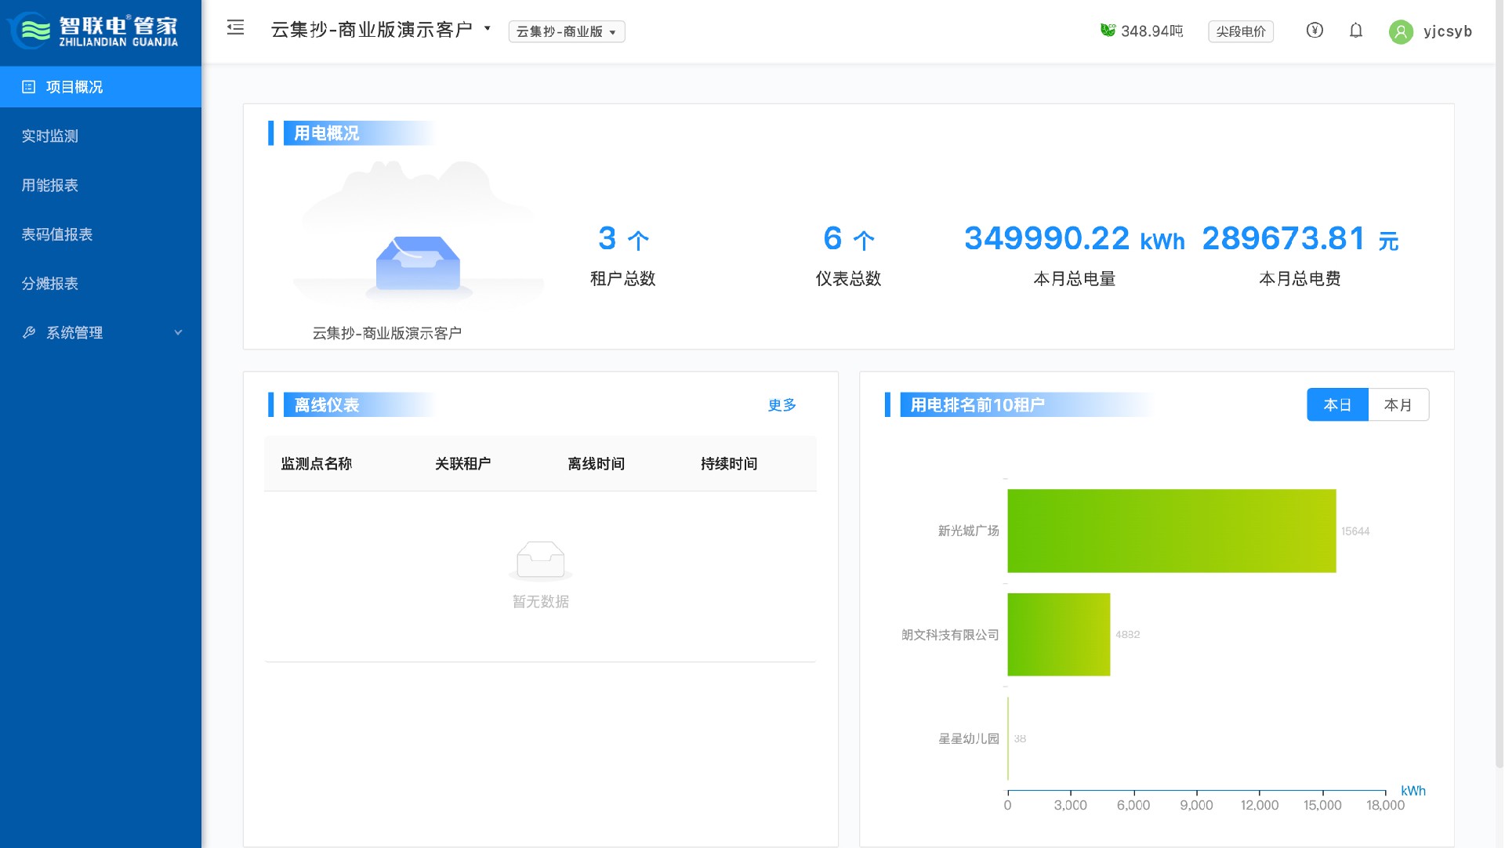Collapse the sidebar with the menu fold icon
This screenshot has height=848, width=1505.
(x=235, y=28)
